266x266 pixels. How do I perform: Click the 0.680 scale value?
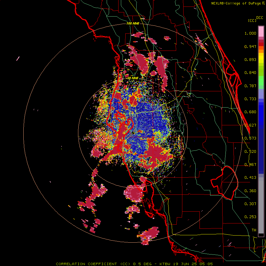pyautogui.click(x=250, y=112)
